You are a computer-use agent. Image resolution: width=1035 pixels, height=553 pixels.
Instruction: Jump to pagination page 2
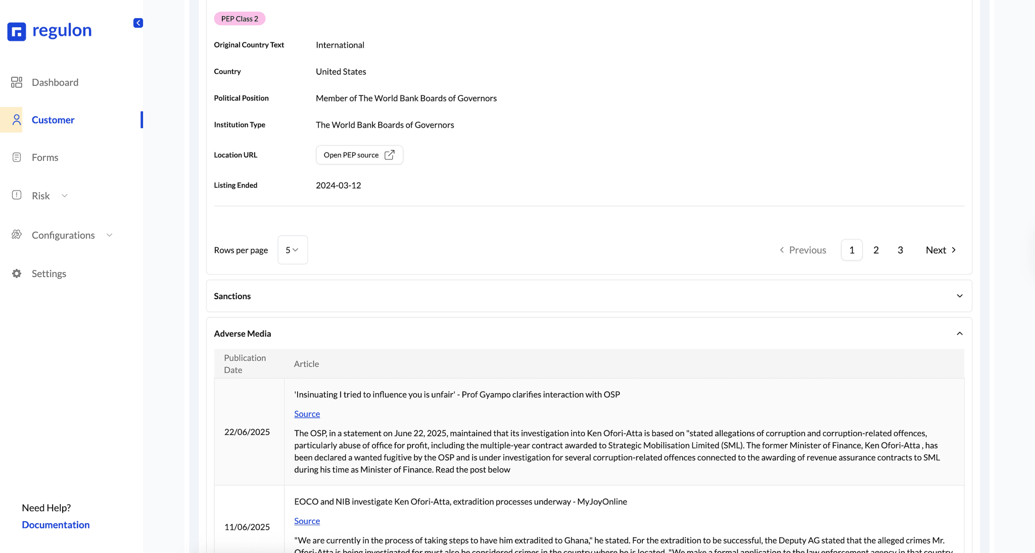tap(876, 250)
